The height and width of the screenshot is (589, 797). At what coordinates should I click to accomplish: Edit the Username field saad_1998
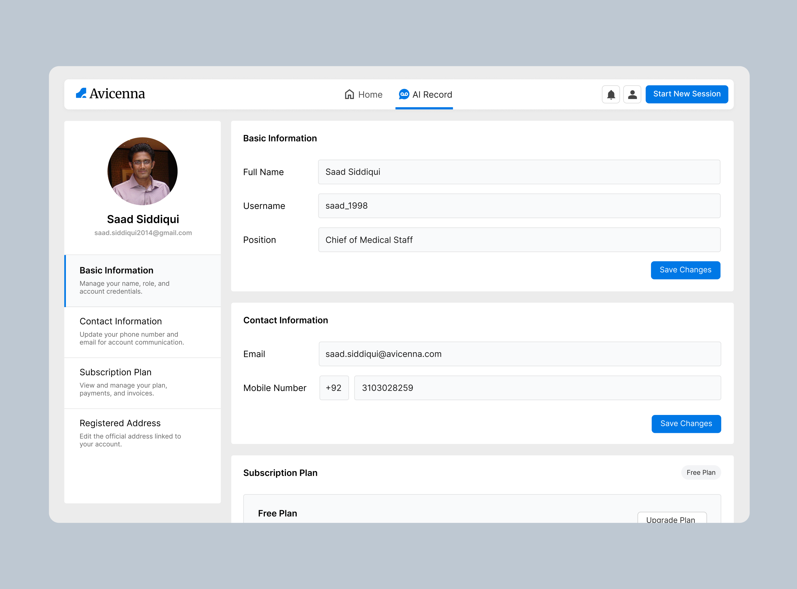point(519,206)
